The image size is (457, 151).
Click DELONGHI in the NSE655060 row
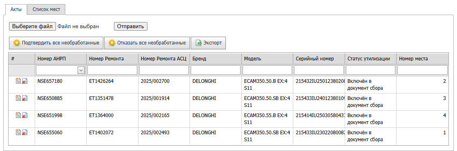tap(204, 133)
